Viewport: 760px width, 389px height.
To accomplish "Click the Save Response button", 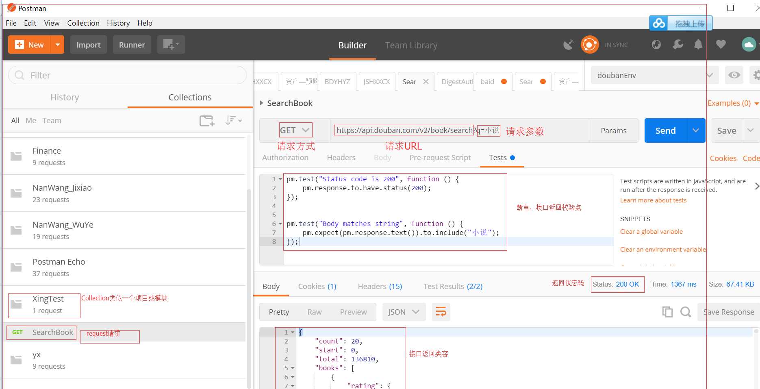I will [x=728, y=312].
